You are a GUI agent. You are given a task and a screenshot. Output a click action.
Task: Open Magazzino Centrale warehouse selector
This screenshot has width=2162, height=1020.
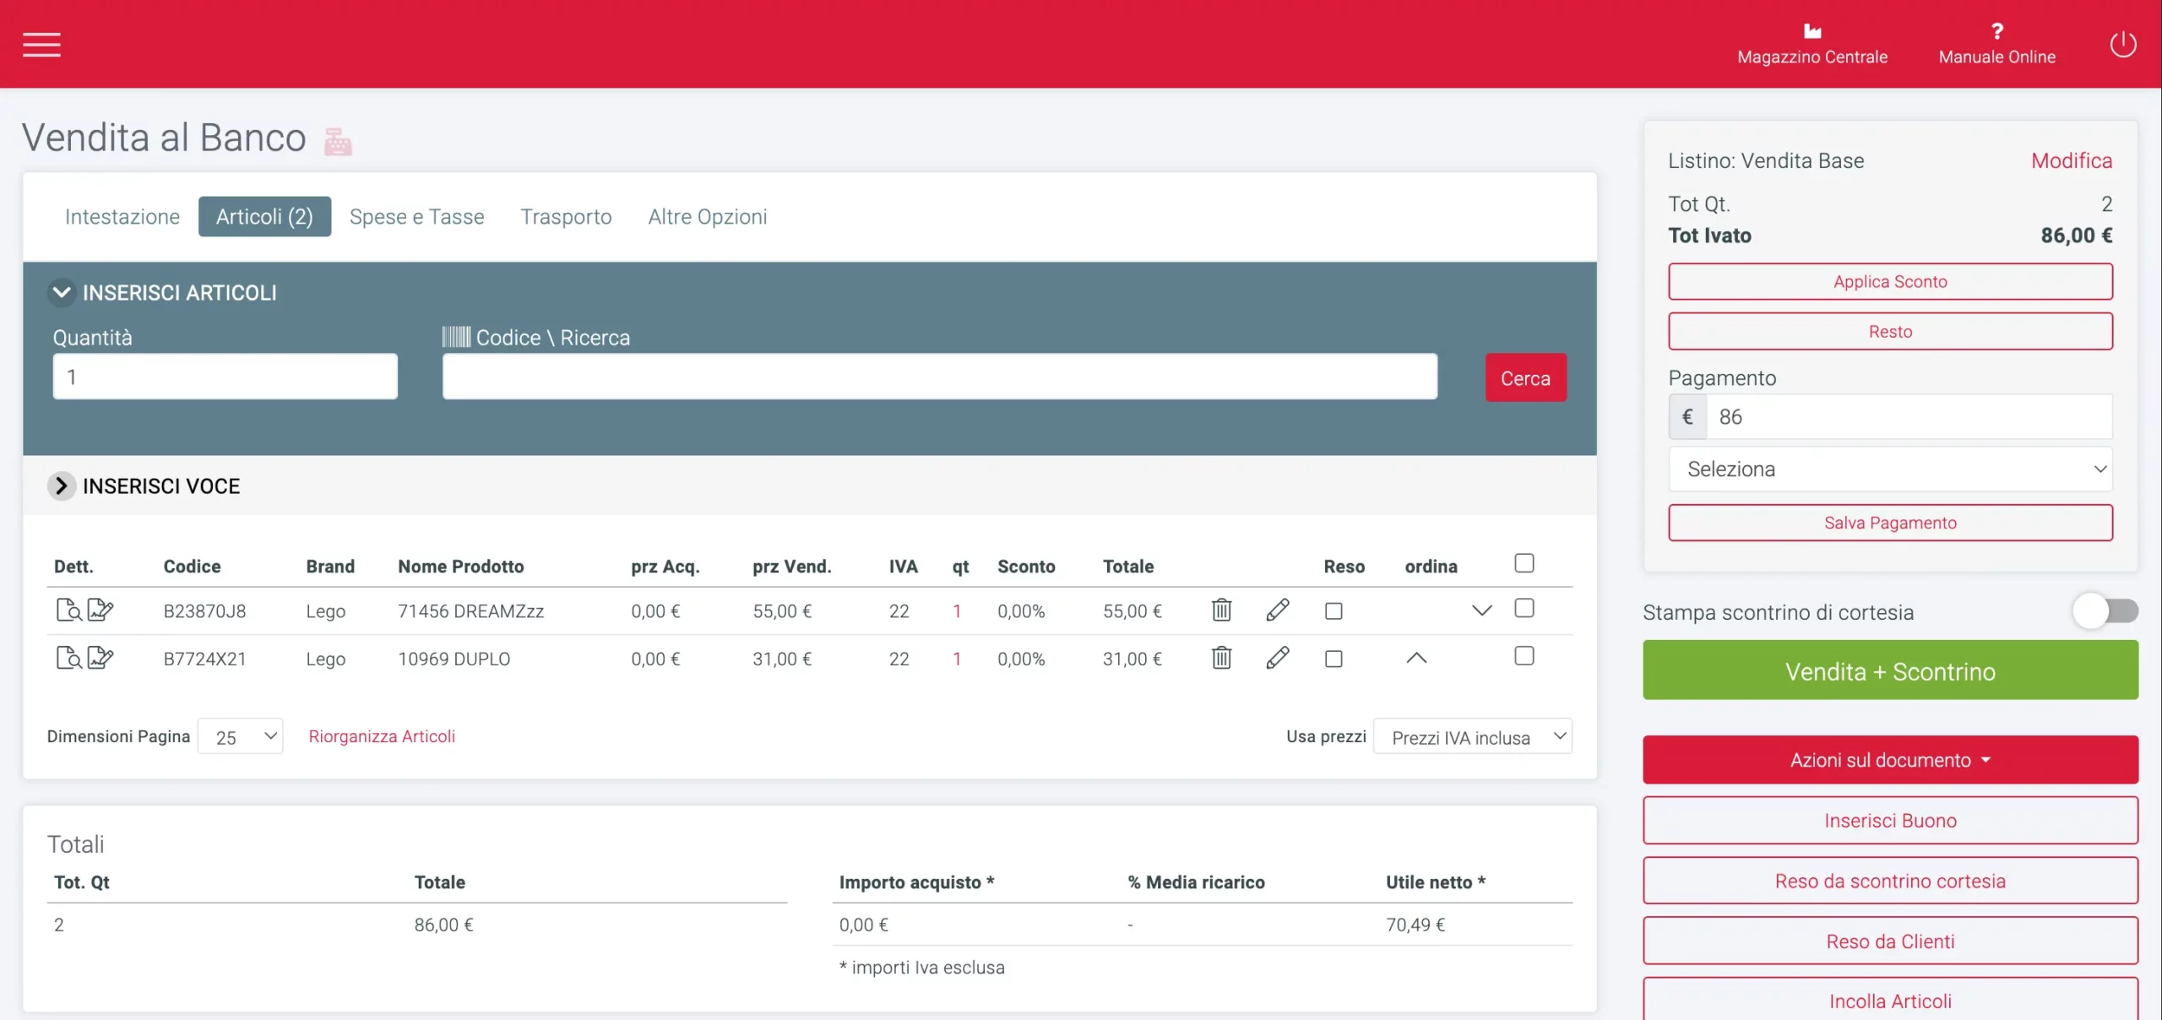tap(1812, 44)
